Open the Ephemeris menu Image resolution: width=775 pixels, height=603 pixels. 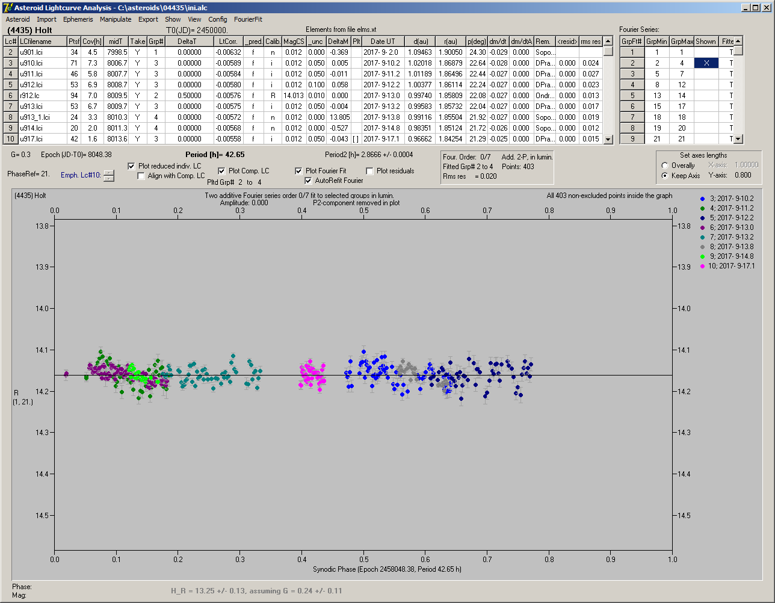pyautogui.click(x=78, y=19)
